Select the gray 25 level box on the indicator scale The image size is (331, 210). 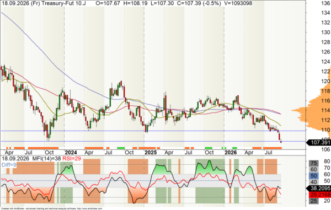tap(314, 201)
